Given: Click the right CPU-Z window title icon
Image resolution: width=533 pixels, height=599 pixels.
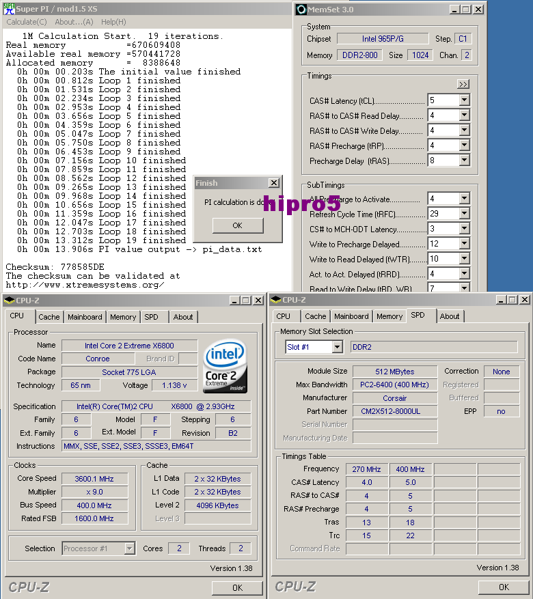Looking at the screenshot, I should tap(275, 300).
